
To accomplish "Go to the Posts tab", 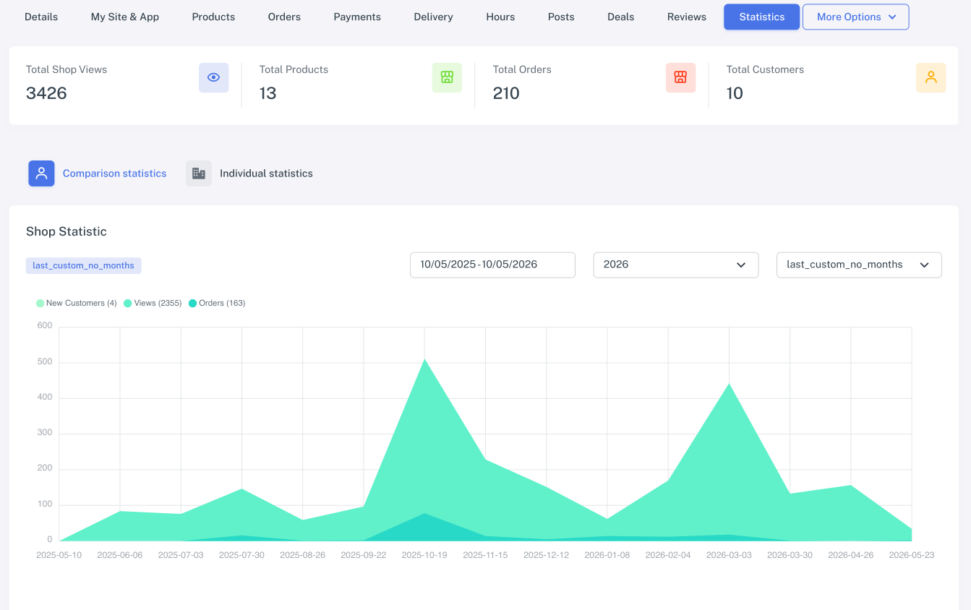I will tap(561, 17).
